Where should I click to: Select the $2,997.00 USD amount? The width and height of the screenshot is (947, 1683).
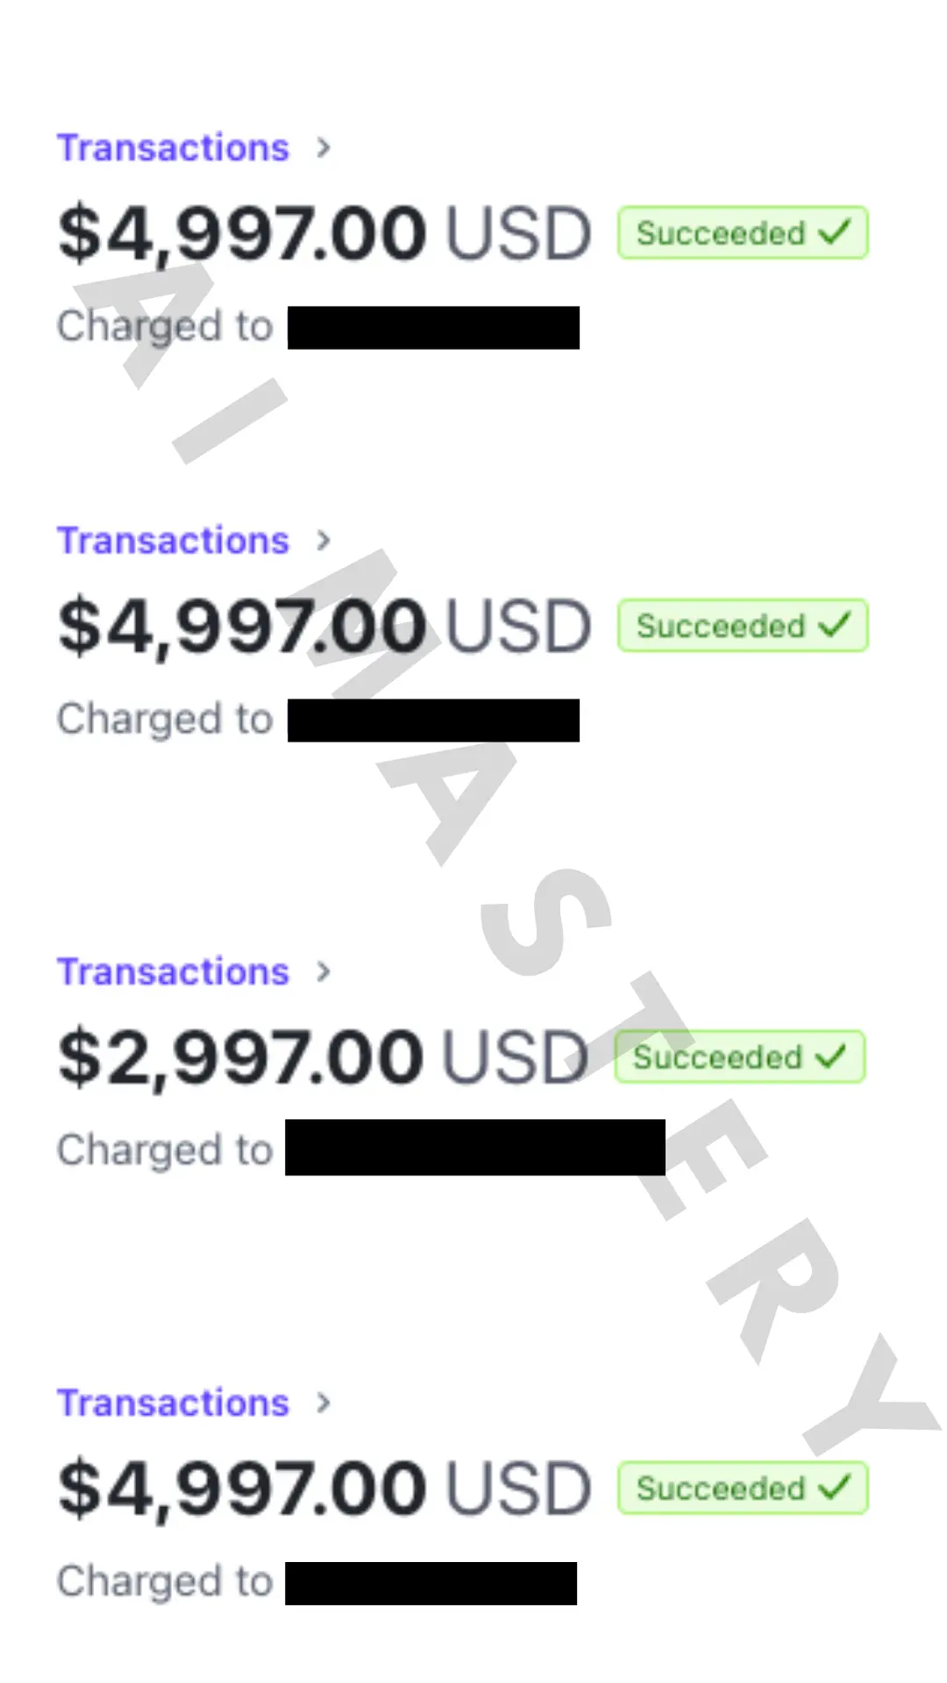322,1058
